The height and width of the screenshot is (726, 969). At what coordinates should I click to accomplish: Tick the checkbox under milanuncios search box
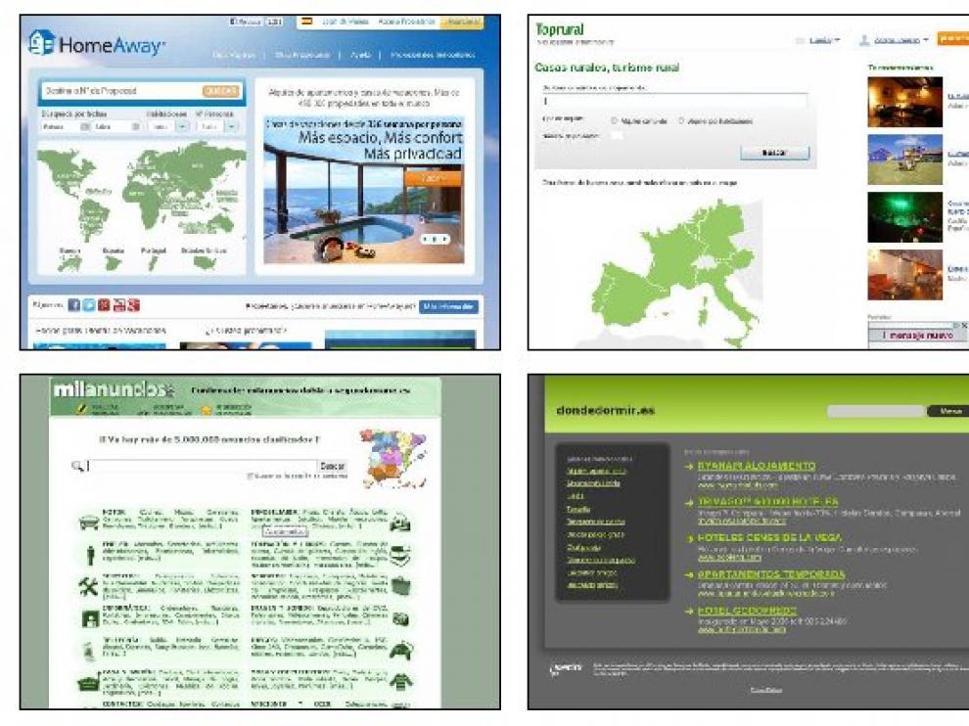(250, 476)
